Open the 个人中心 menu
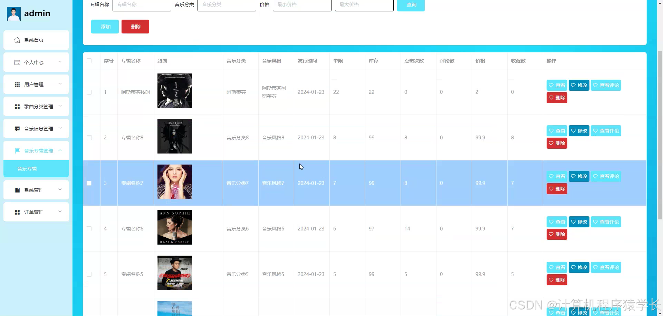This screenshot has height=316, width=663. [36, 62]
